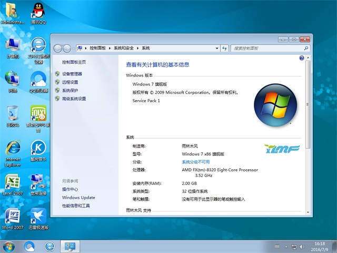Launch Tencent QQ penguin desktop icon
This screenshot has height=253, width=337.
(x=38, y=13)
